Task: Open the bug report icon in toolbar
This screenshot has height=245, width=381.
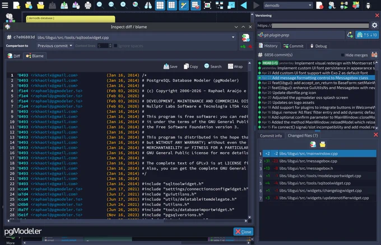Action: (368, 6)
